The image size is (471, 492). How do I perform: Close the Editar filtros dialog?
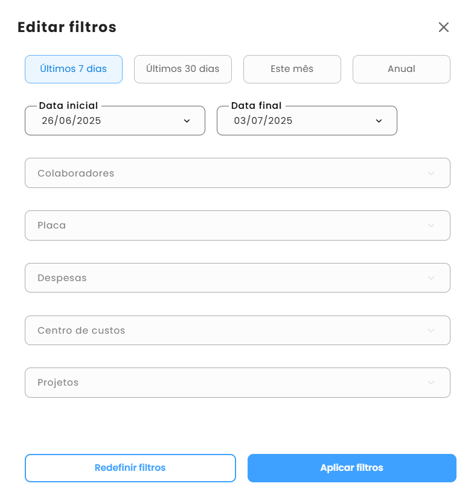[x=443, y=27]
